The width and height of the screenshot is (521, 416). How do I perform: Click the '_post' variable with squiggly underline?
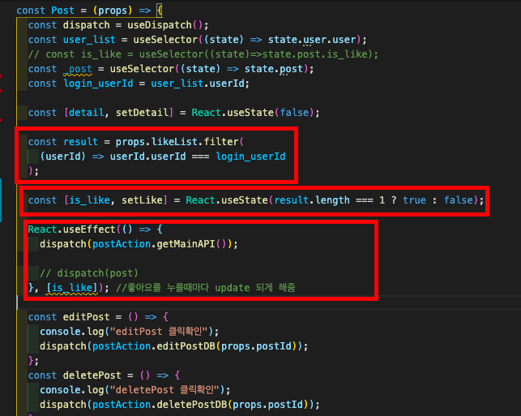click(x=78, y=69)
